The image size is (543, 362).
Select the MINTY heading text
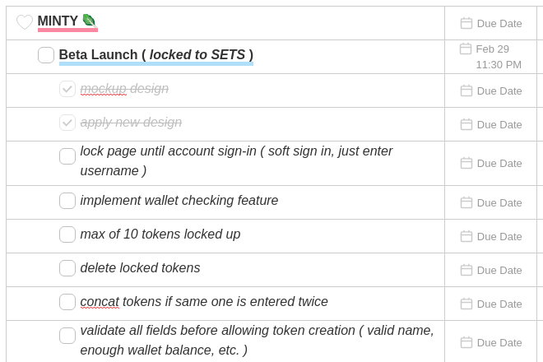click(x=58, y=21)
